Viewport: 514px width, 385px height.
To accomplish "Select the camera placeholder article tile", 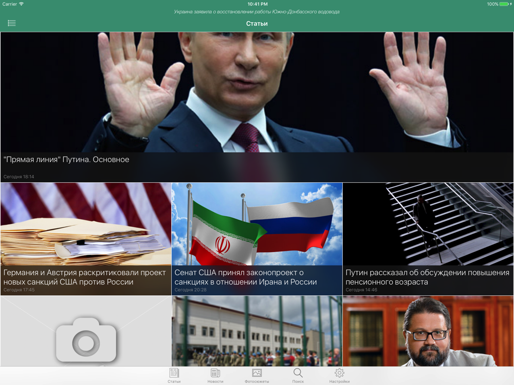I will [86, 331].
